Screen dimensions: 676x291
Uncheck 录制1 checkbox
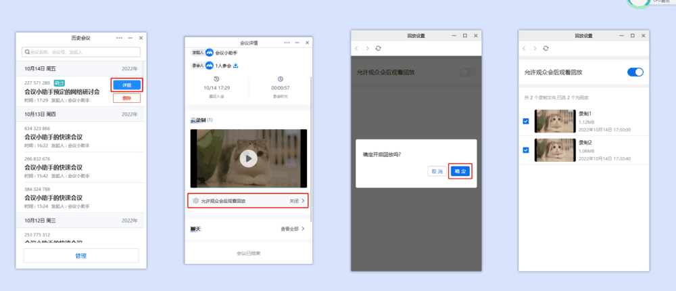click(x=525, y=121)
